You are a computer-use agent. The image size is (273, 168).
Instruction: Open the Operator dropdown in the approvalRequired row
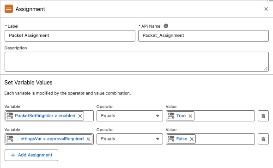130,139
